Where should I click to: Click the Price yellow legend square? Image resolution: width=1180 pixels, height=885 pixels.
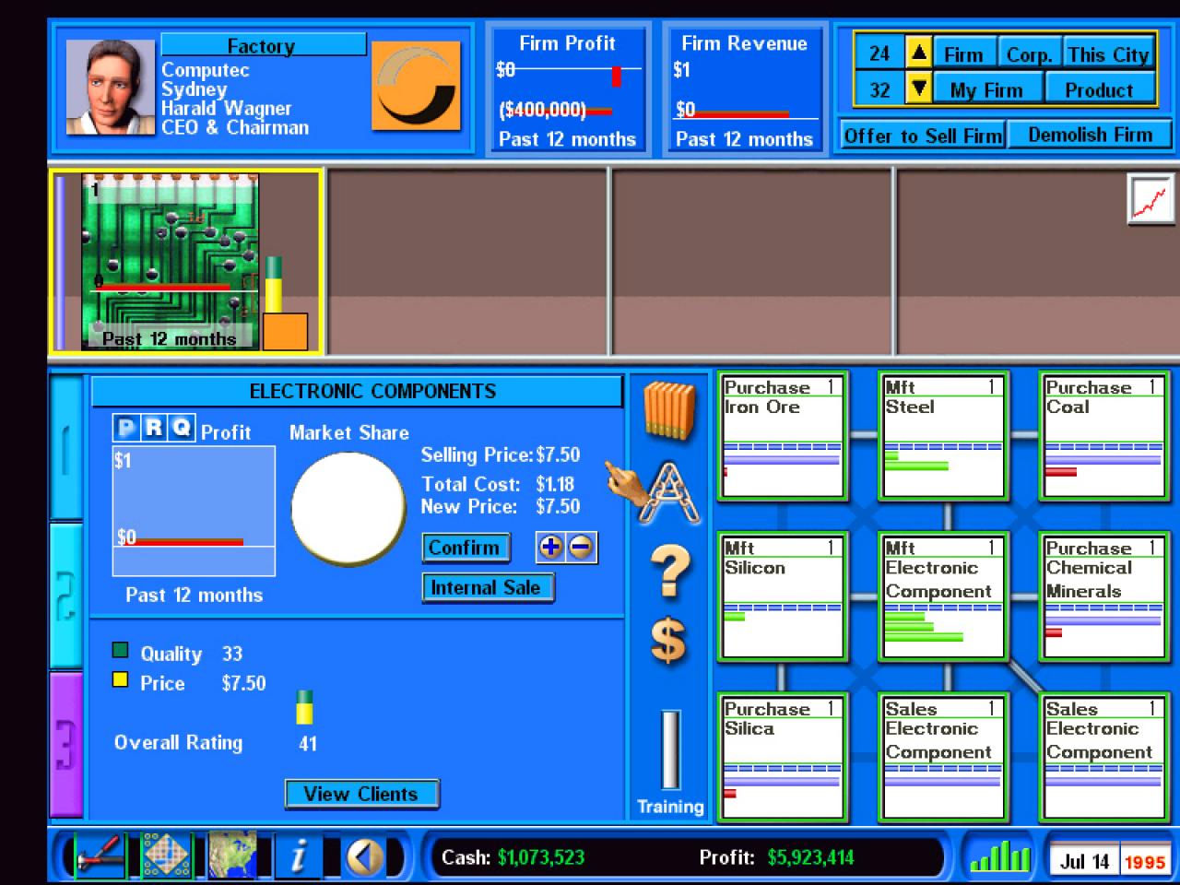click(x=120, y=680)
